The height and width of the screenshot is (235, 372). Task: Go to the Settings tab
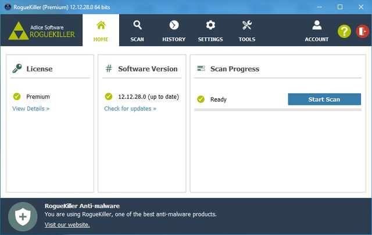(210, 30)
